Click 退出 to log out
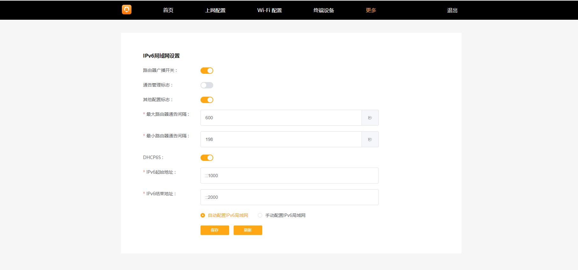The width and height of the screenshot is (578, 270). [452, 10]
